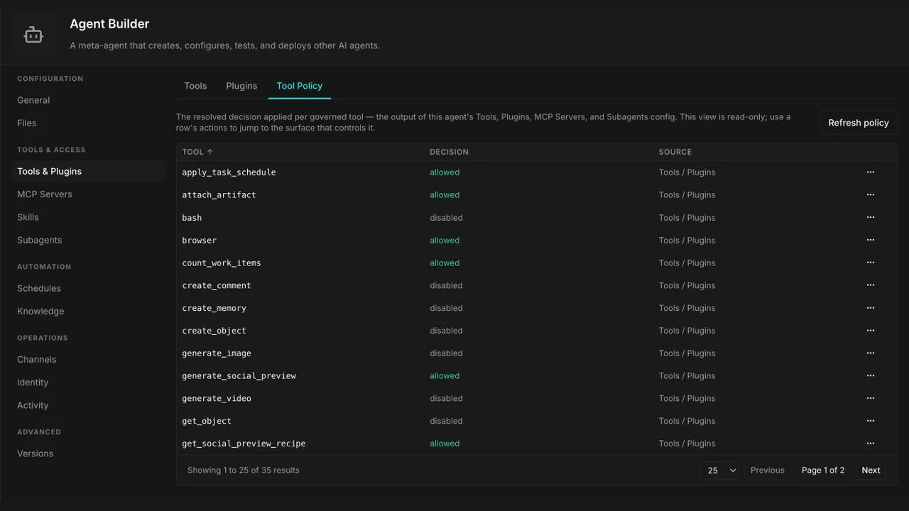
Task: Open actions menu for create_comment row
Action: click(870, 285)
